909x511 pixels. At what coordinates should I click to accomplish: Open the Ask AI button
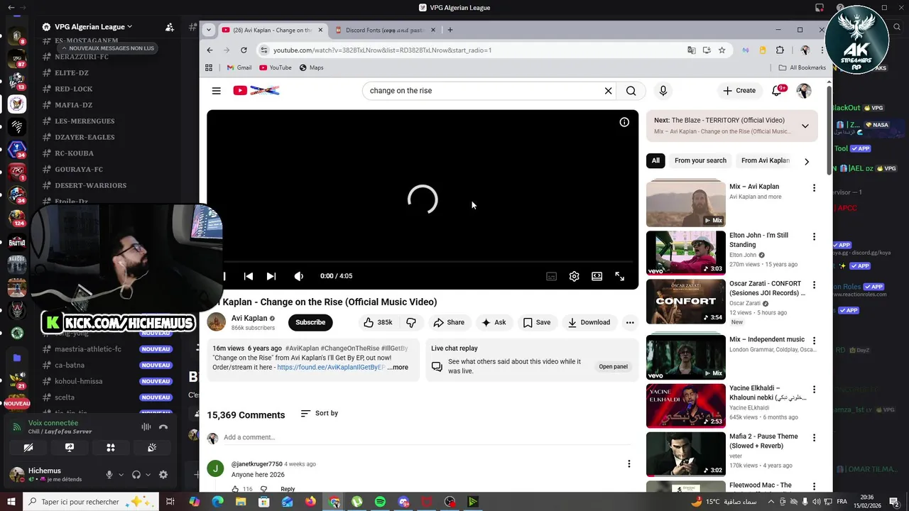click(494, 322)
